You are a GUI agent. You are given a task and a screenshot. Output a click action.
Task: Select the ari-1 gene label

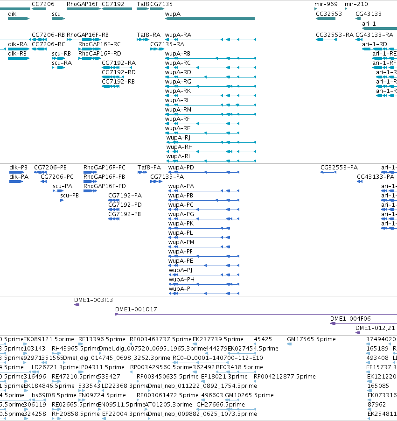(369, 24)
